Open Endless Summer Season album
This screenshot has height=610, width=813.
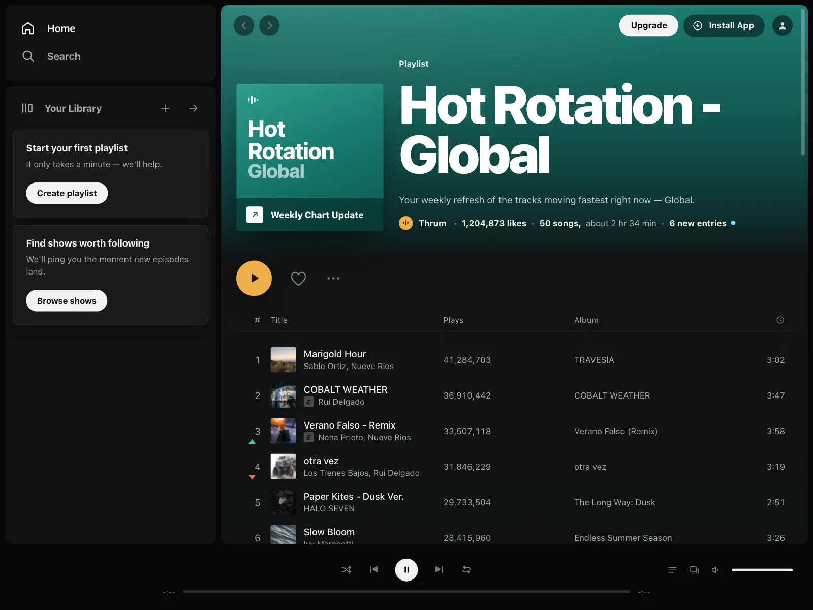click(623, 538)
